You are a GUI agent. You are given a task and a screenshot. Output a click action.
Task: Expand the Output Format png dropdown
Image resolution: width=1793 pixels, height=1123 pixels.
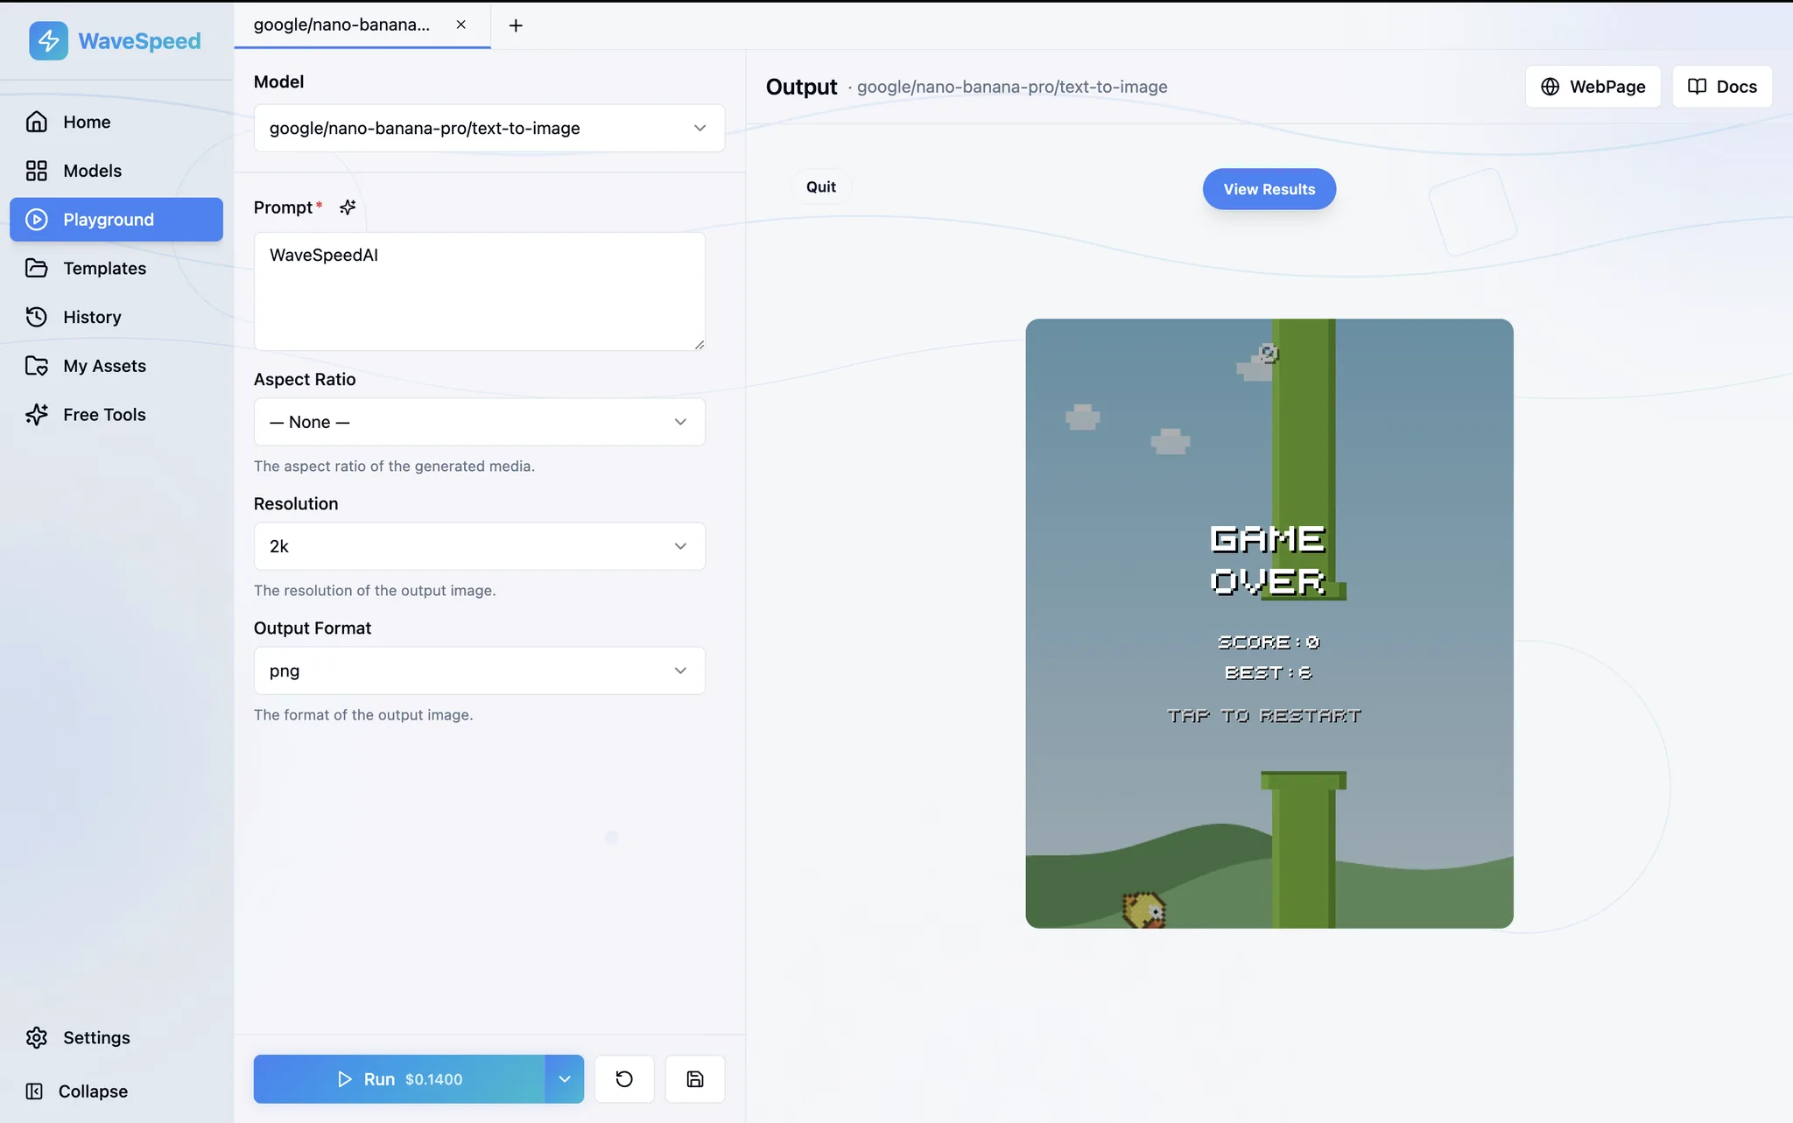[480, 670]
